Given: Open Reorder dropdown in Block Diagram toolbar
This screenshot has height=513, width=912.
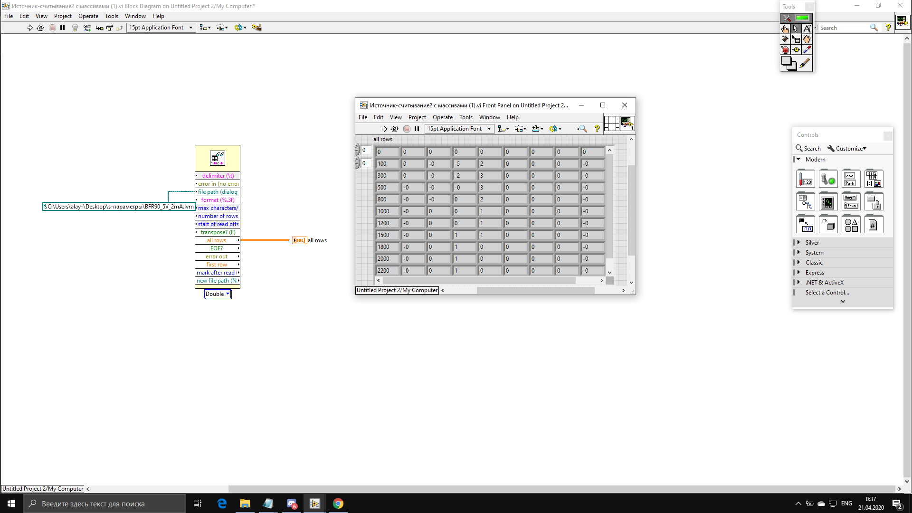Looking at the screenshot, I should click(x=240, y=28).
